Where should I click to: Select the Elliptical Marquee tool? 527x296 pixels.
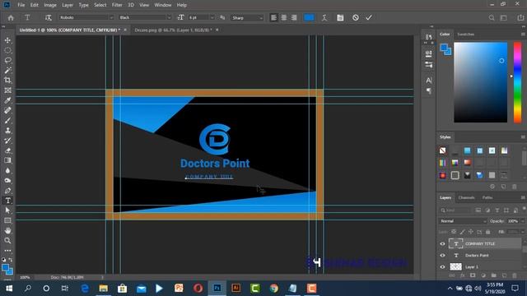click(x=7, y=50)
